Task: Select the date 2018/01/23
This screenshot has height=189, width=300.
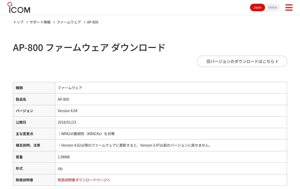Action: 67,122
